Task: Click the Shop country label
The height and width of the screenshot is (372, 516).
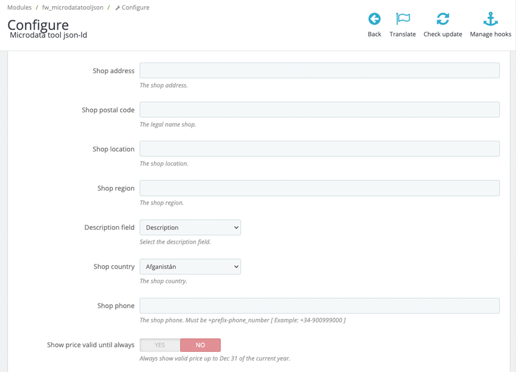Action: pos(114,267)
